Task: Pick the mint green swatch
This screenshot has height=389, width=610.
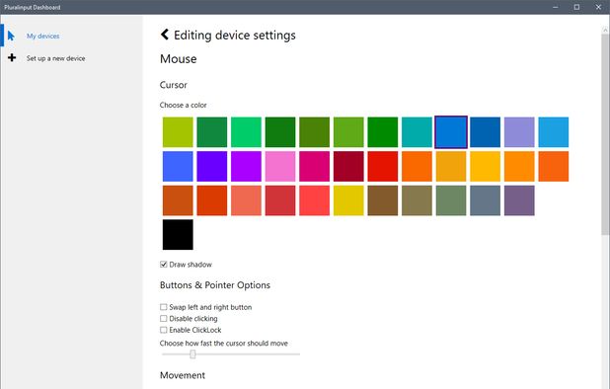Action: pyautogui.click(x=246, y=132)
